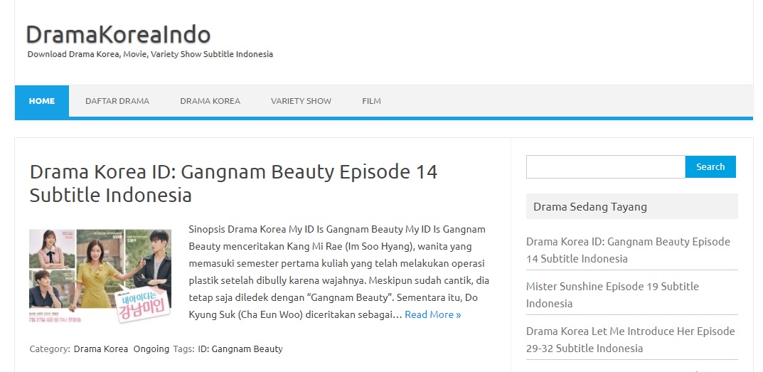Open the FILM menu item
This screenshot has height=372, width=763.
[x=371, y=101]
